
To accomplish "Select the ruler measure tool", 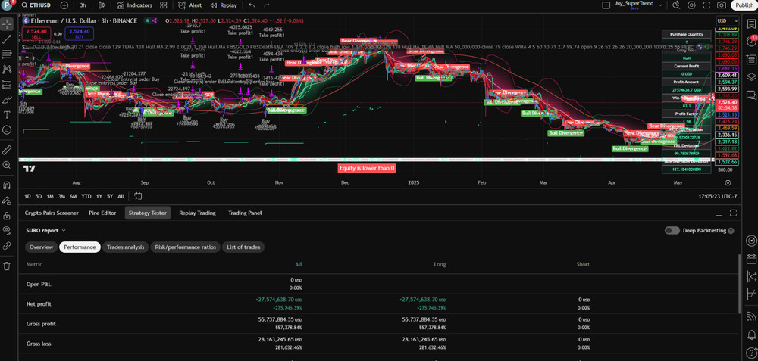I will coord(7,150).
